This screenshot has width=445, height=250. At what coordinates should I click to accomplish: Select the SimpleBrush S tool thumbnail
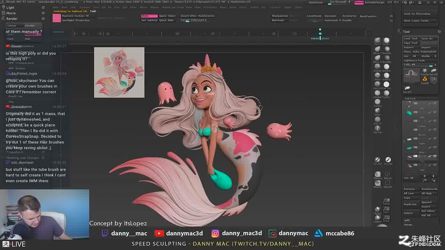click(425, 80)
